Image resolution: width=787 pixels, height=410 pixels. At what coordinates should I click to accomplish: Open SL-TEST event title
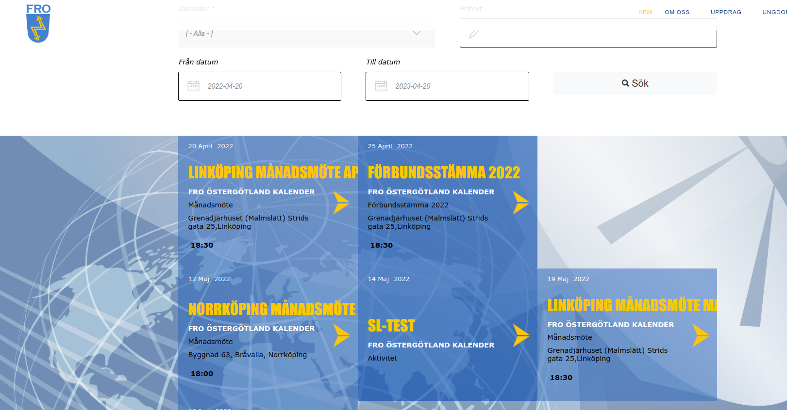[x=391, y=326]
